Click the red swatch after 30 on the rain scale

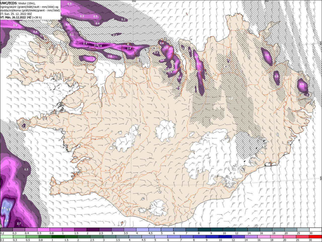click(x=316, y=237)
